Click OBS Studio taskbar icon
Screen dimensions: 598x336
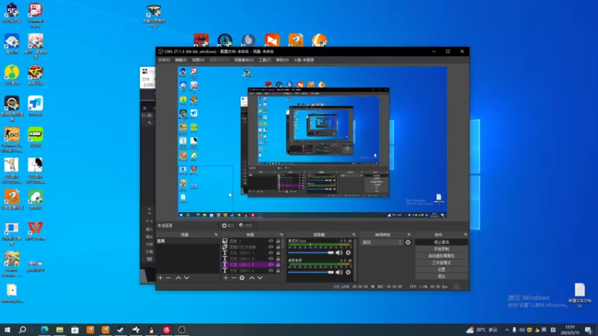[182, 330]
